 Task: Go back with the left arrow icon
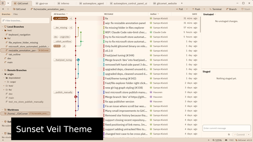point(3,9)
